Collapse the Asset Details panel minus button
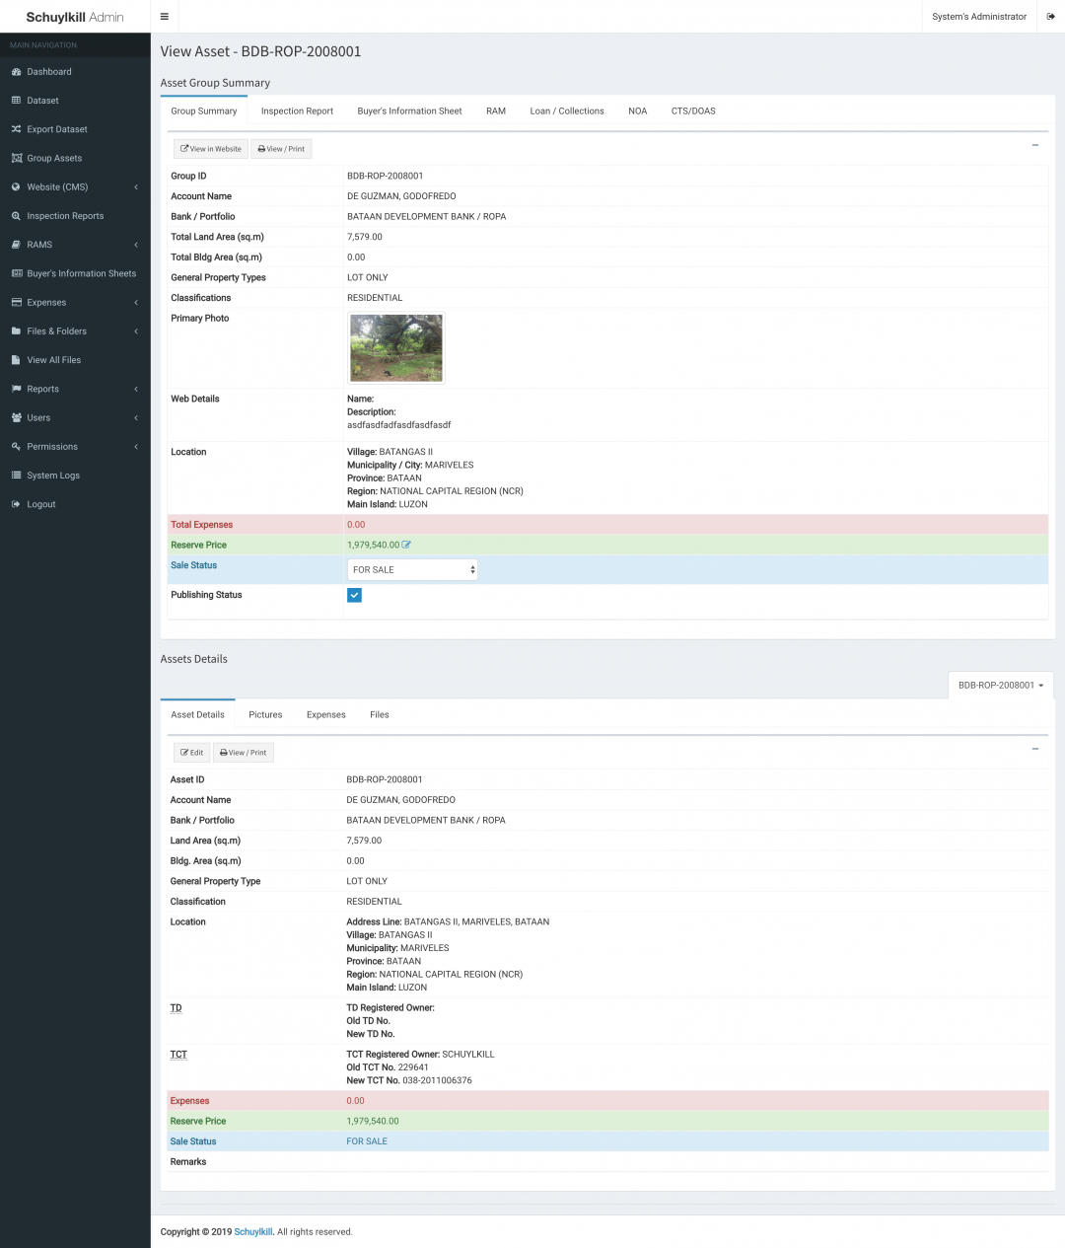This screenshot has height=1248, width=1065. pyautogui.click(x=1034, y=749)
